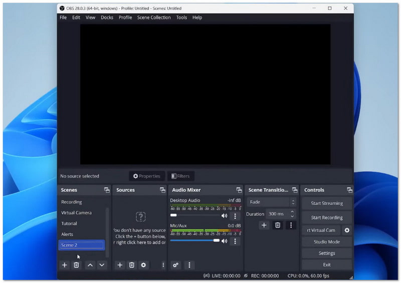Click the Exit button

(327, 264)
